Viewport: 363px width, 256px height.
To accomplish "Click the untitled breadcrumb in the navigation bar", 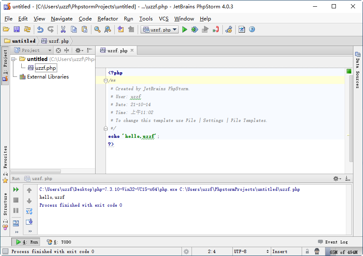I will point(20,41).
